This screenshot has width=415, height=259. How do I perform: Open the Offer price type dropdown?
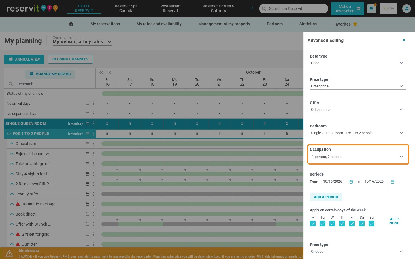click(358, 86)
